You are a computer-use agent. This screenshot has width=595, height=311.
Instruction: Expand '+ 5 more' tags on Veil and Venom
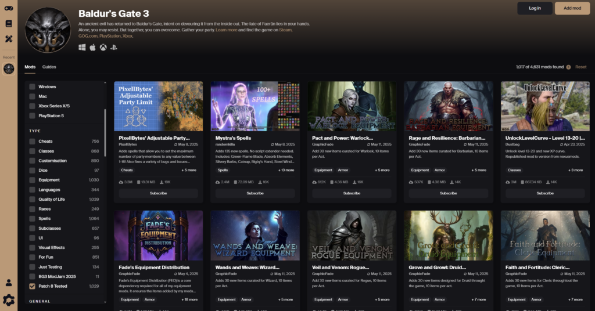coord(382,299)
